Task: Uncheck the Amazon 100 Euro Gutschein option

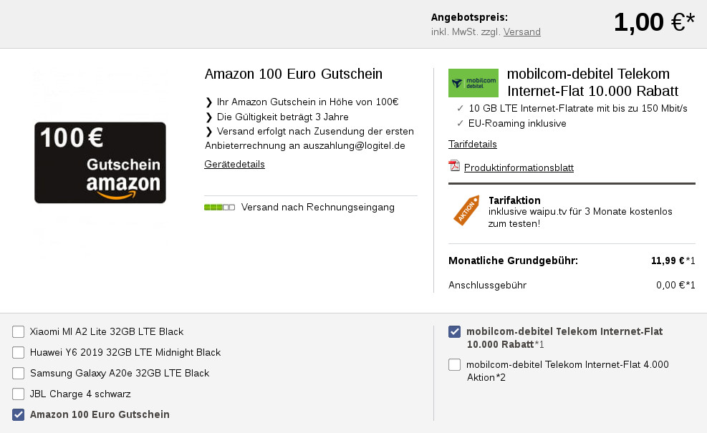Action: [x=18, y=415]
